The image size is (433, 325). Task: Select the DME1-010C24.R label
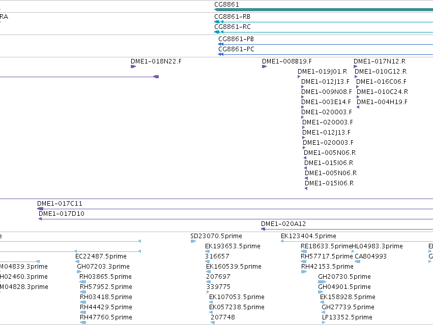[x=382, y=92]
